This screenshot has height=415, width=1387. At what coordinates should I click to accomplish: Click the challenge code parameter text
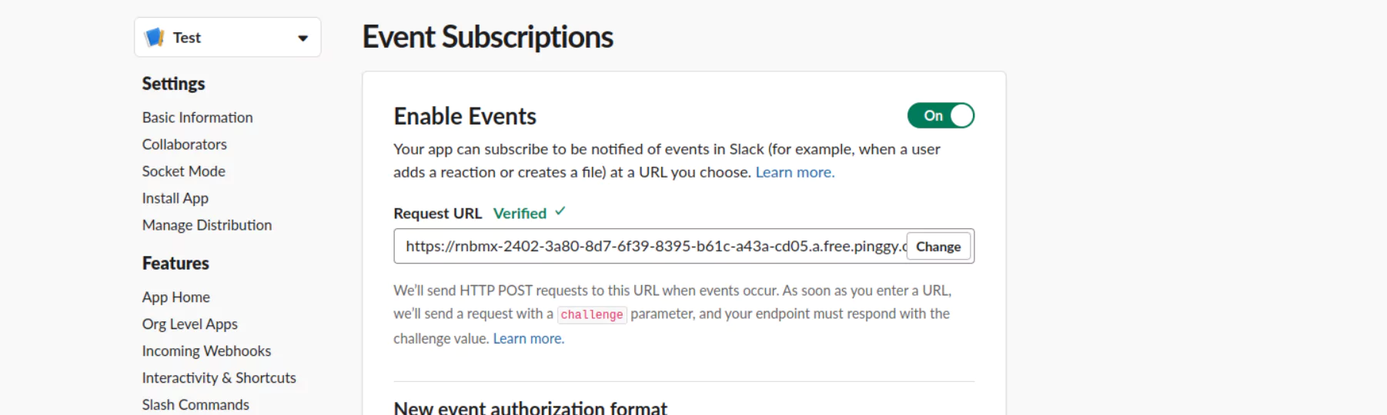pyautogui.click(x=592, y=314)
